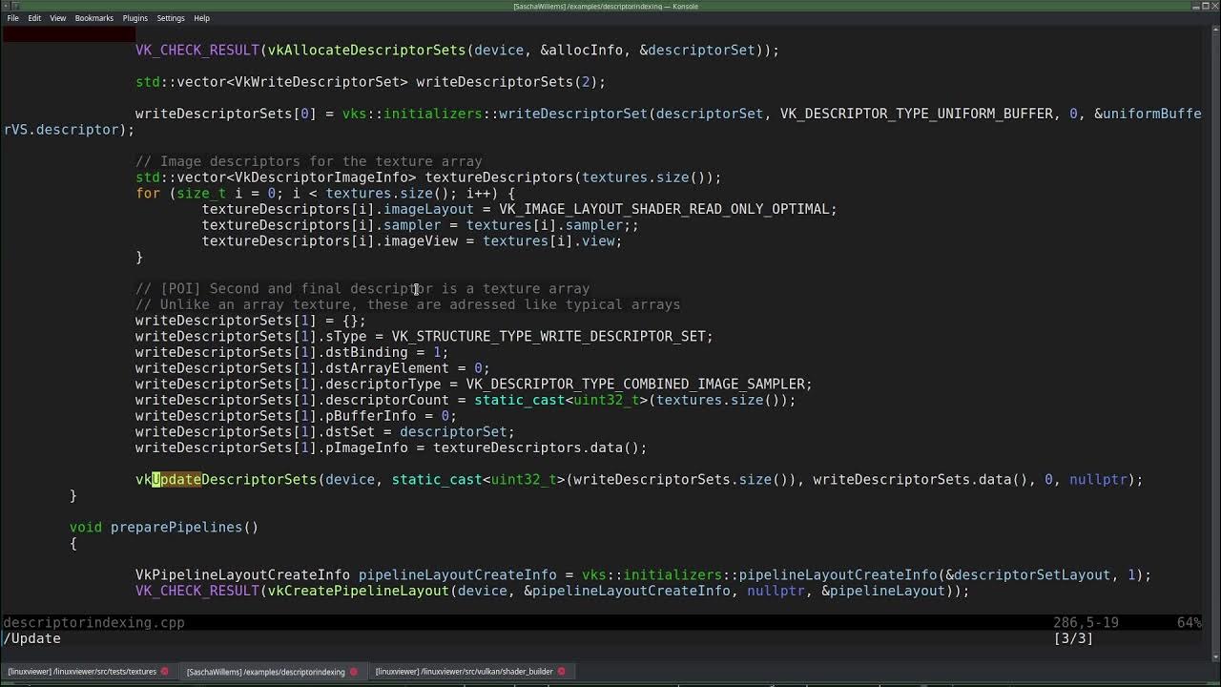
Task: Click 'rVS.descriptor);' wrapped line
Action: coord(69,130)
